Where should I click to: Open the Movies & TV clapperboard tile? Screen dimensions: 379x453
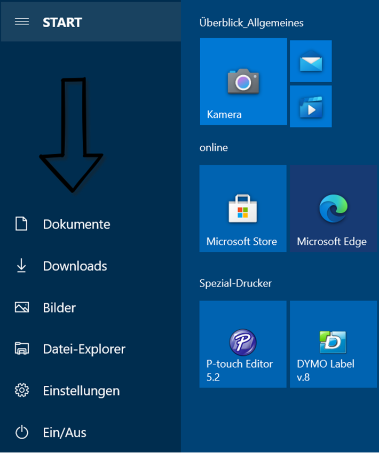[311, 106]
